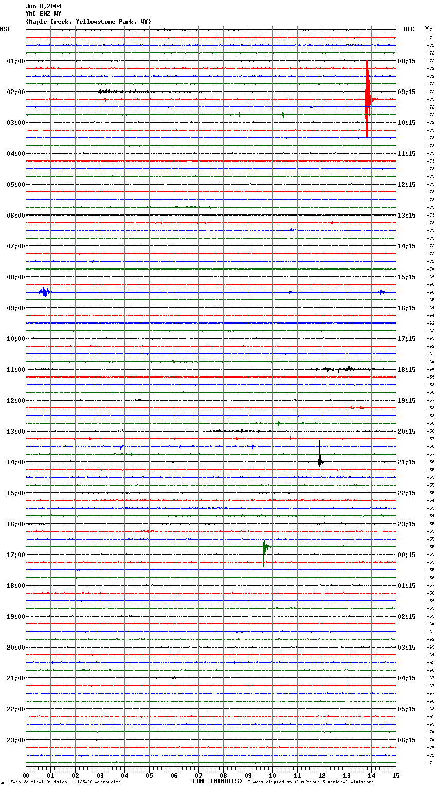Image resolution: width=437 pixels, height=789 pixels.
Task: Click the '(Maple Creek, Yellowstone Park, WY)' label
Action: tap(88, 22)
